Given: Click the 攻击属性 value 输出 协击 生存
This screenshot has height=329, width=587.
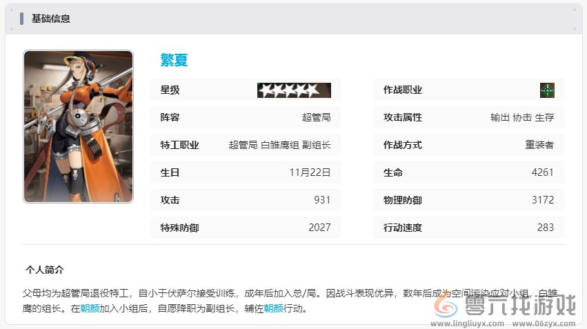Looking at the screenshot, I should (521, 117).
